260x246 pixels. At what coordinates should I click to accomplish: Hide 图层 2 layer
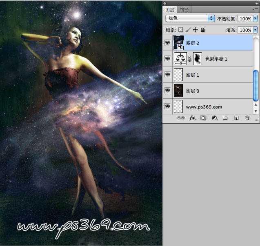[167, 43]
